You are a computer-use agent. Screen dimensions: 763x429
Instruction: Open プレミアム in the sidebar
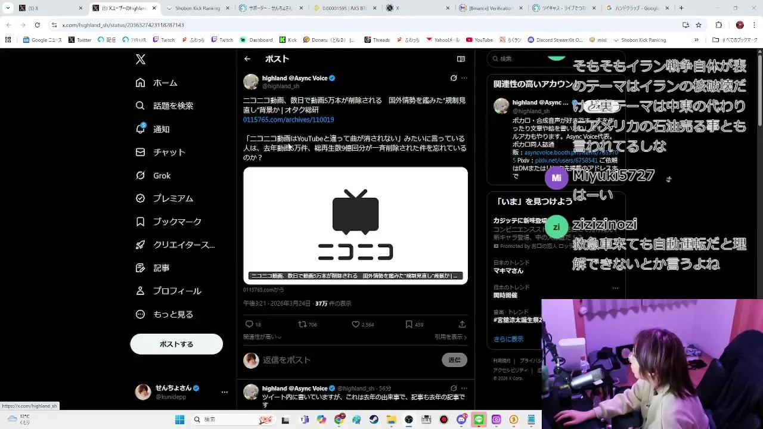165,198
